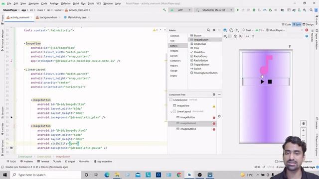Zoom out the design preview
Image resolution: width=319 pixels, height=179 pixels.
coord(304,136)
